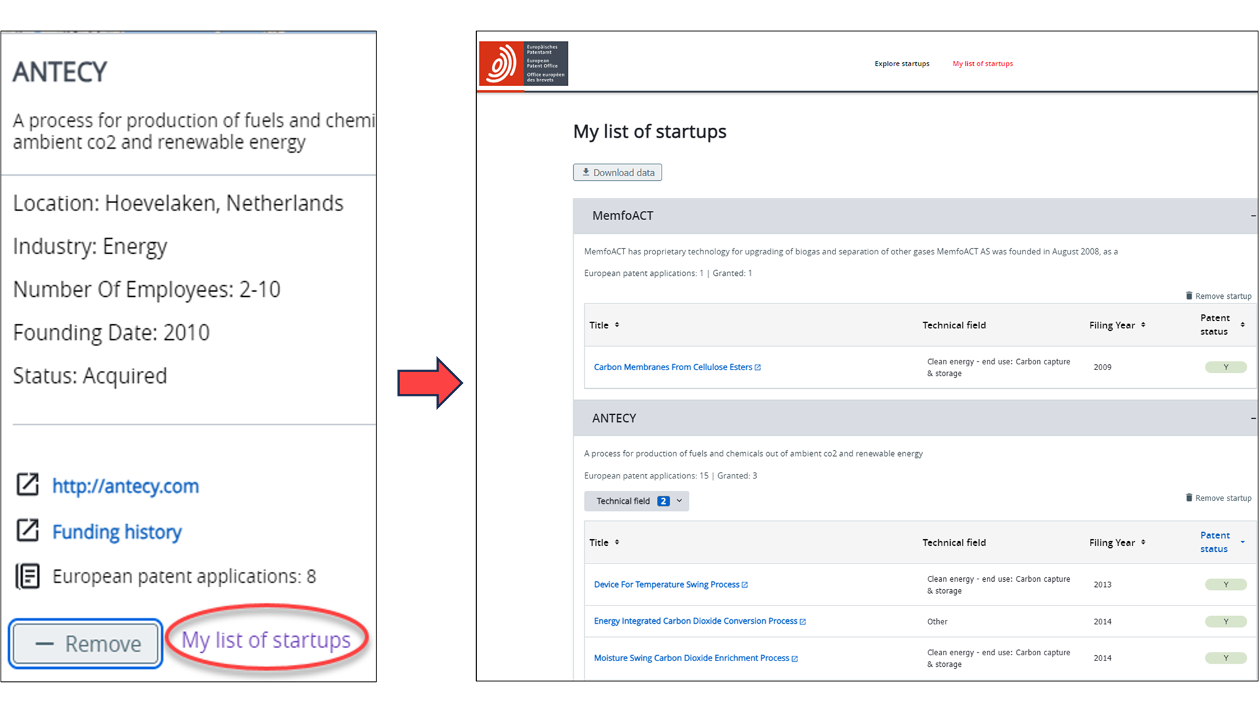The image size is (1259, 707).
Task: Click the European patent applications document icon
Action: tap(28, 577)
